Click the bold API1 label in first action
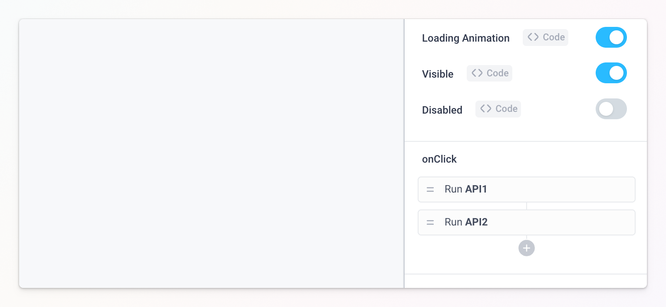The image size is (666, 307). click(x=476, y=189)
